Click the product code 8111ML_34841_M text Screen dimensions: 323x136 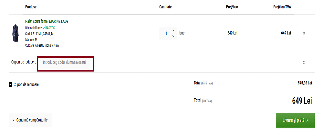coord(39,34)
